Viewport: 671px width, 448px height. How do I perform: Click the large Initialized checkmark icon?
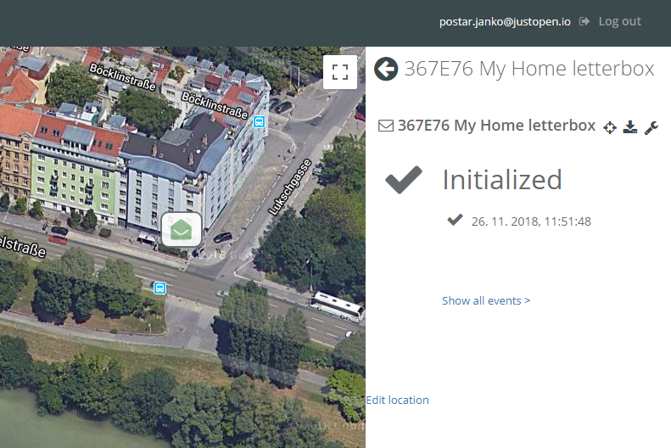(x=404, y=180)
